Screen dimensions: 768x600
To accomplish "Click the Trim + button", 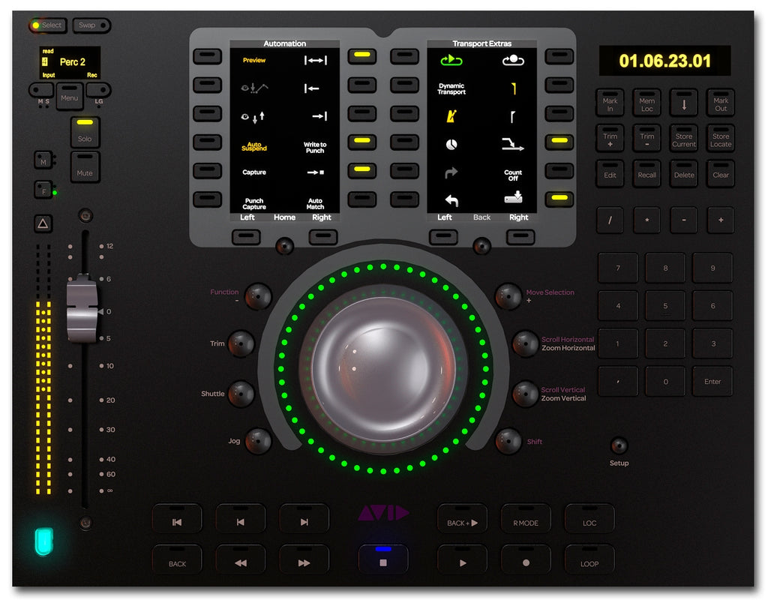I will click(x=610, y=138).
